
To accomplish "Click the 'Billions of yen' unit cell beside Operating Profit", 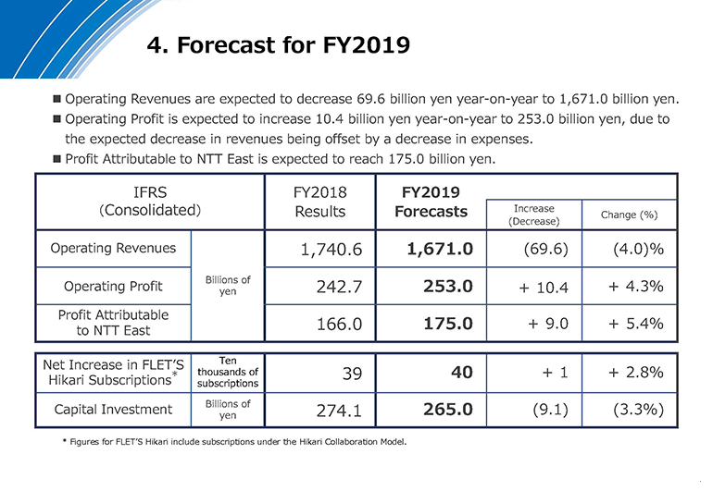I will (x=228, y=285).
